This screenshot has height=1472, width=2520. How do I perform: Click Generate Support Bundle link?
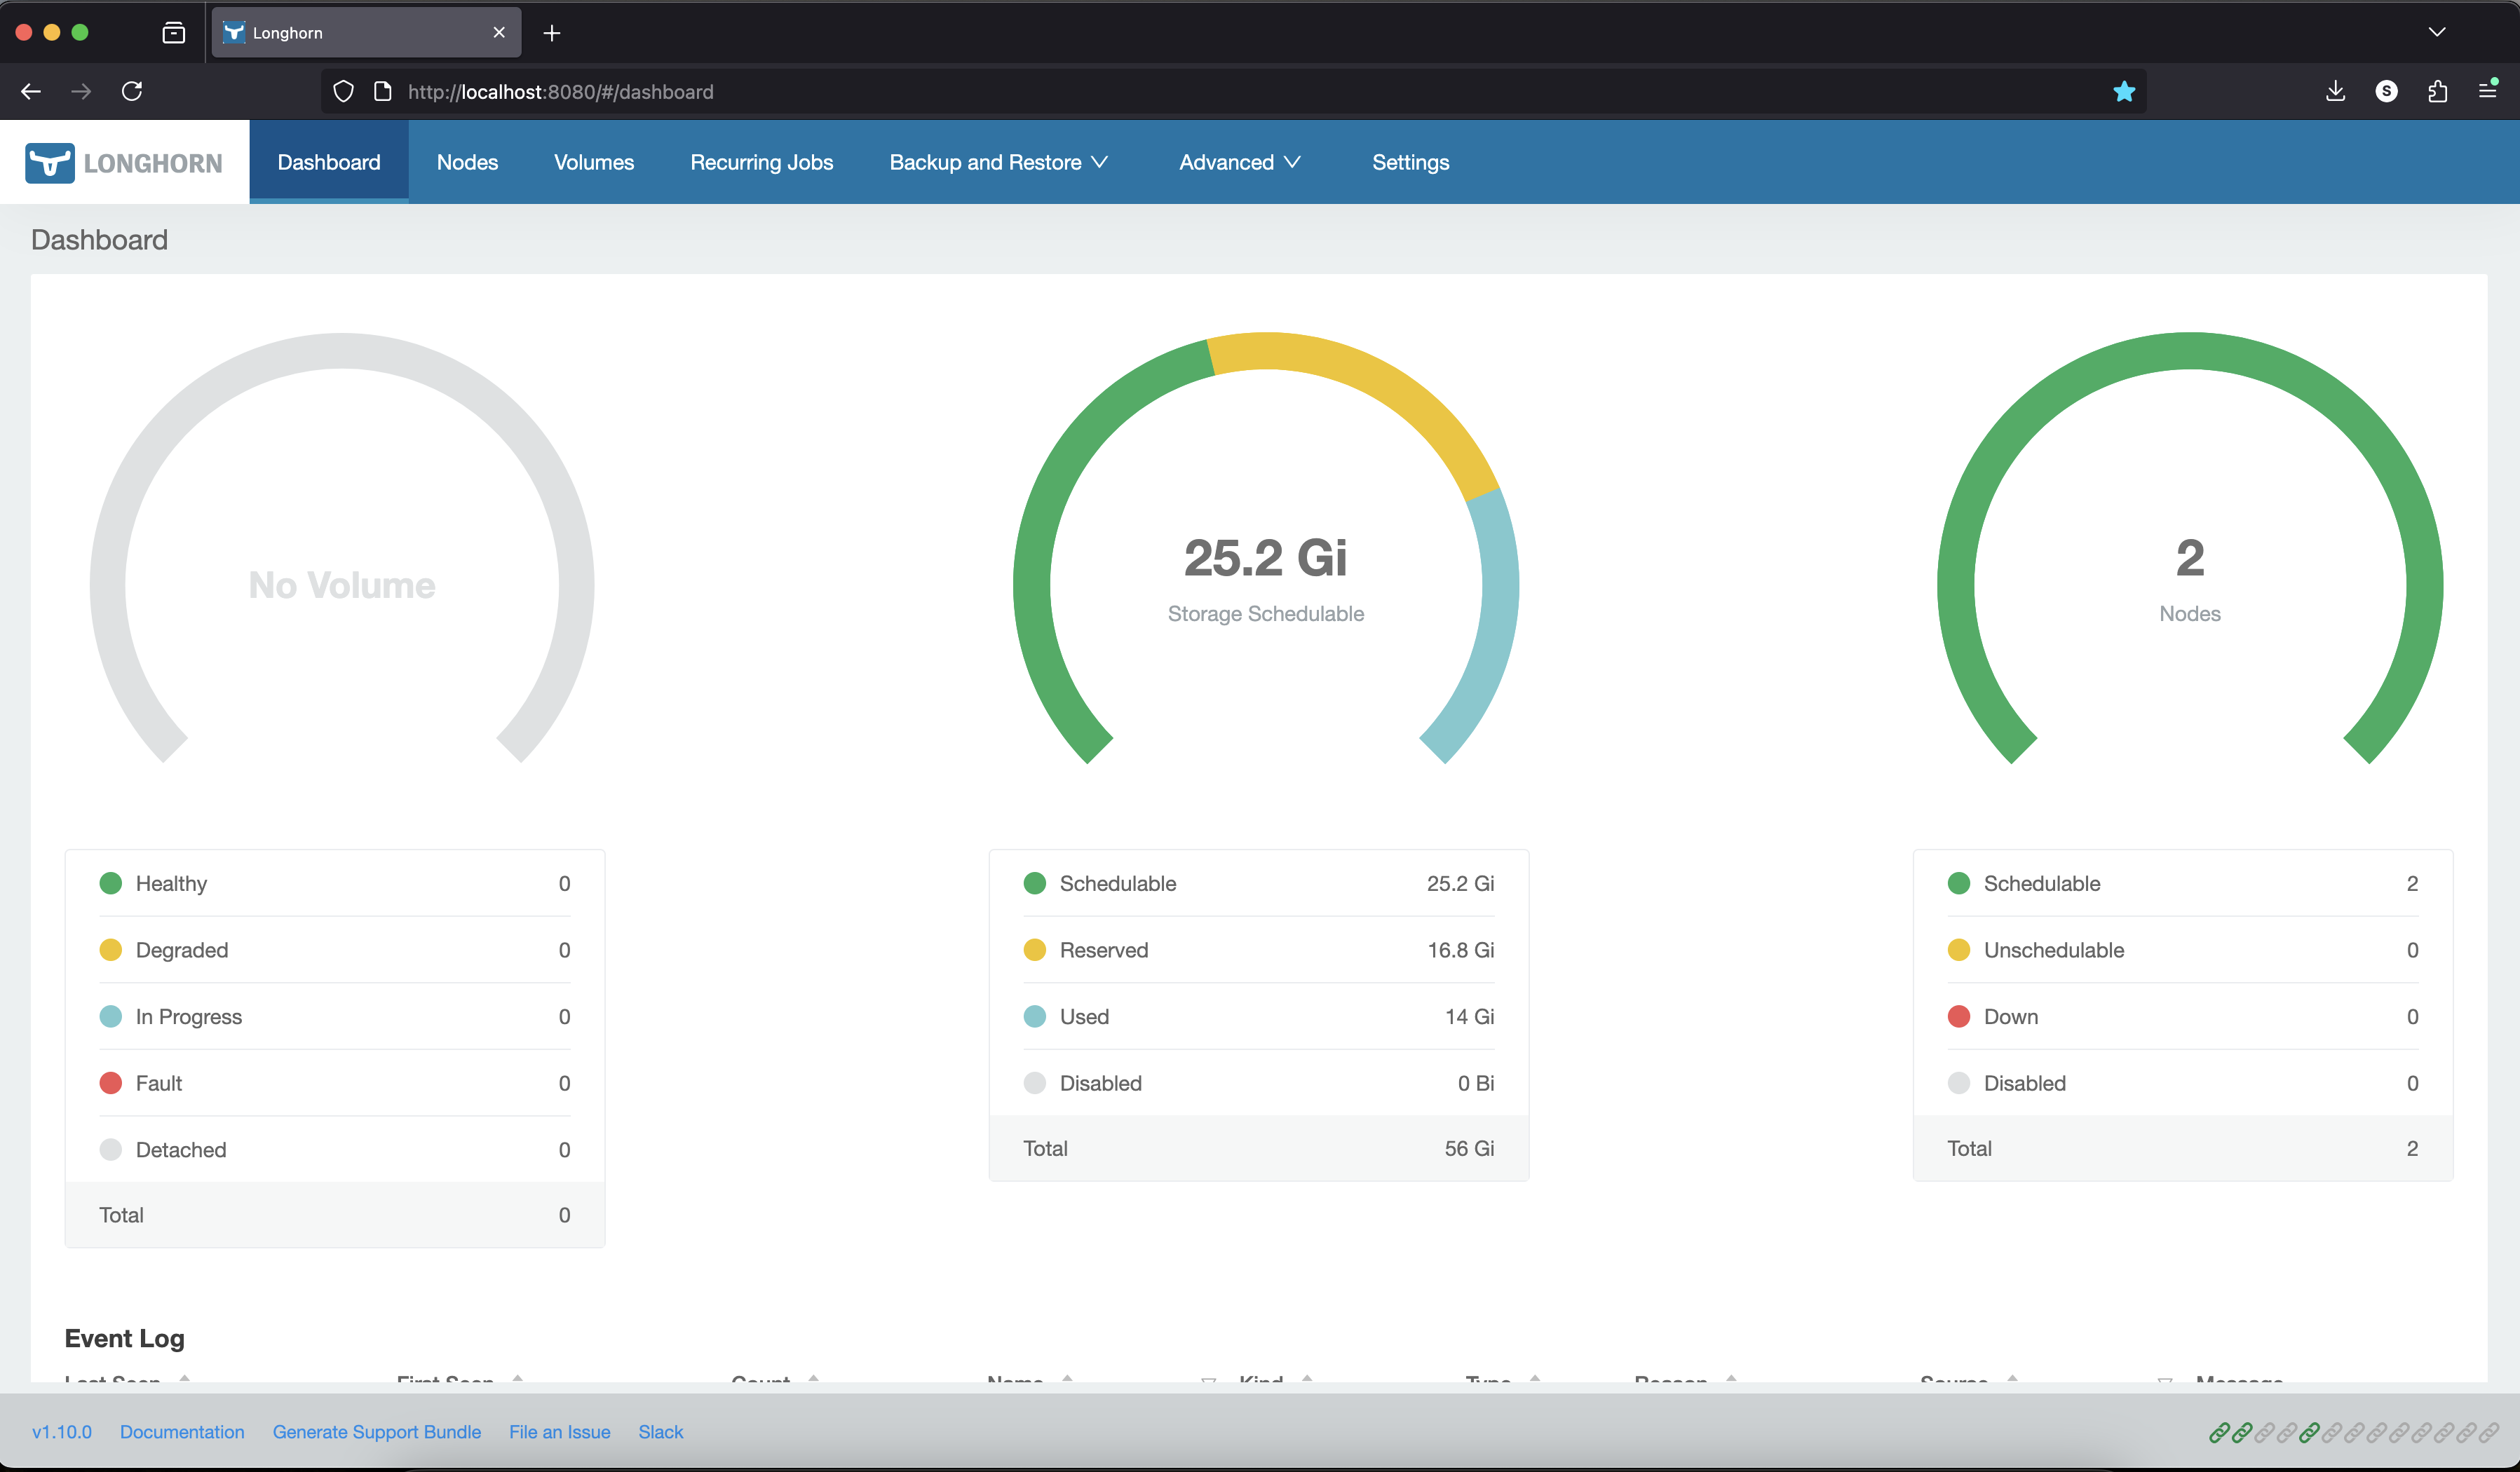[376, 1432]
